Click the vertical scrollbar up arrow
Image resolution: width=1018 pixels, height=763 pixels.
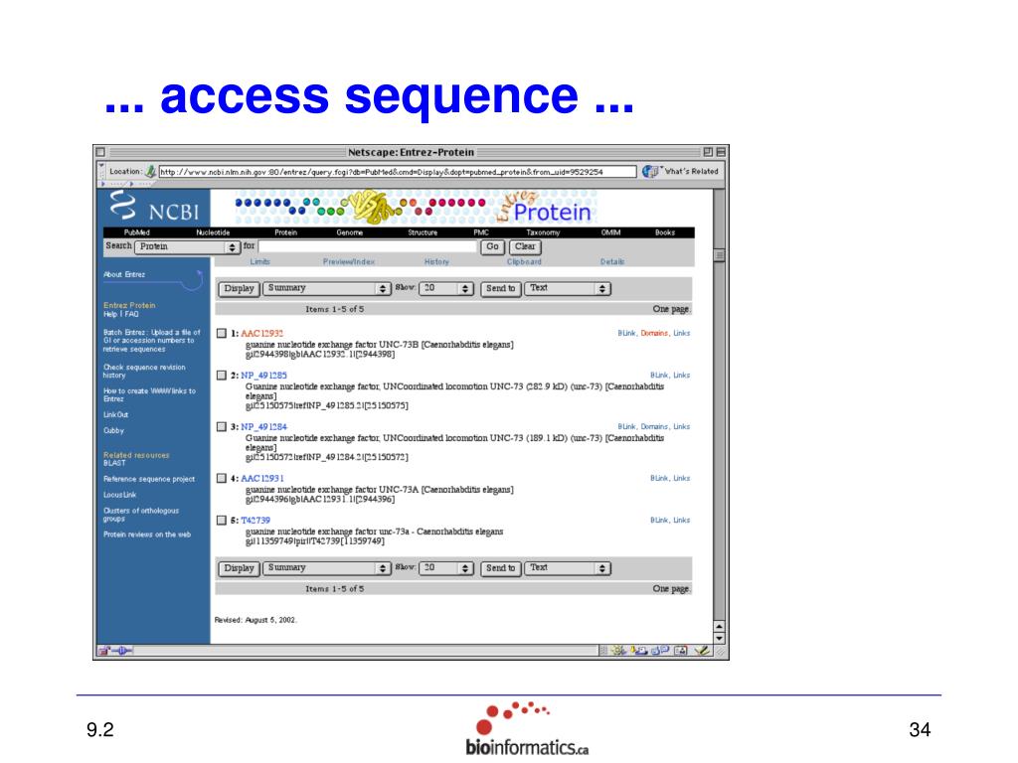[x=719, y=627]
